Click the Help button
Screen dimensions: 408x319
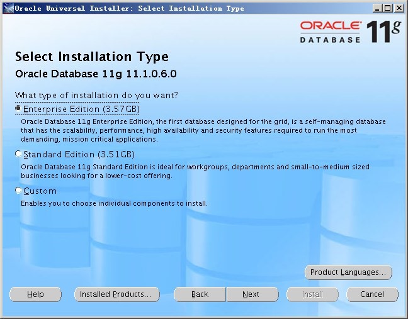pyautogui.click(x=36, y=294)
